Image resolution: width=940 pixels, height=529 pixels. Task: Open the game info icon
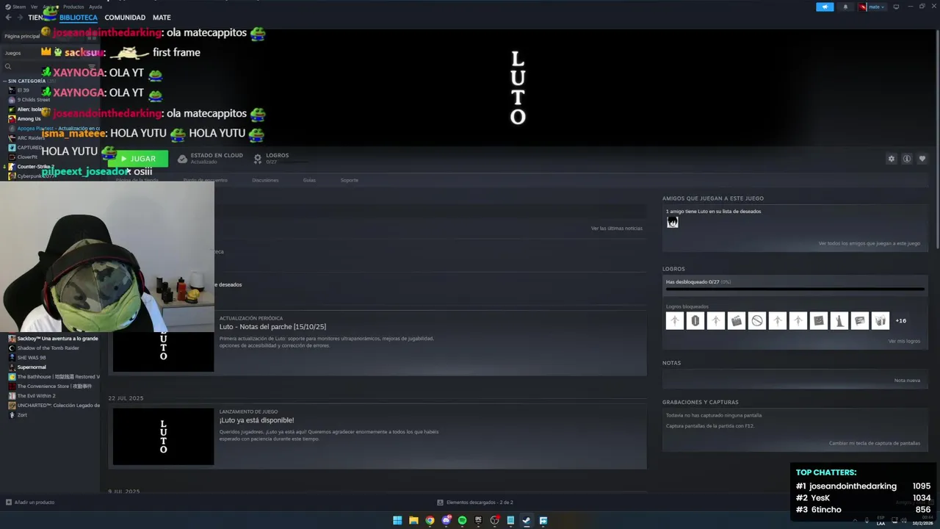(x=907, y=159)
